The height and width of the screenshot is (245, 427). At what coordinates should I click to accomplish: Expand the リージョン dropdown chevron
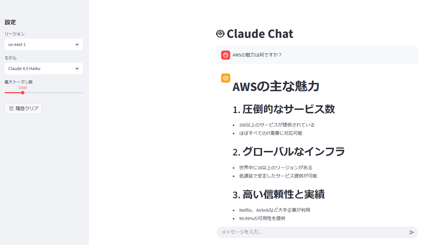[77, 44]
